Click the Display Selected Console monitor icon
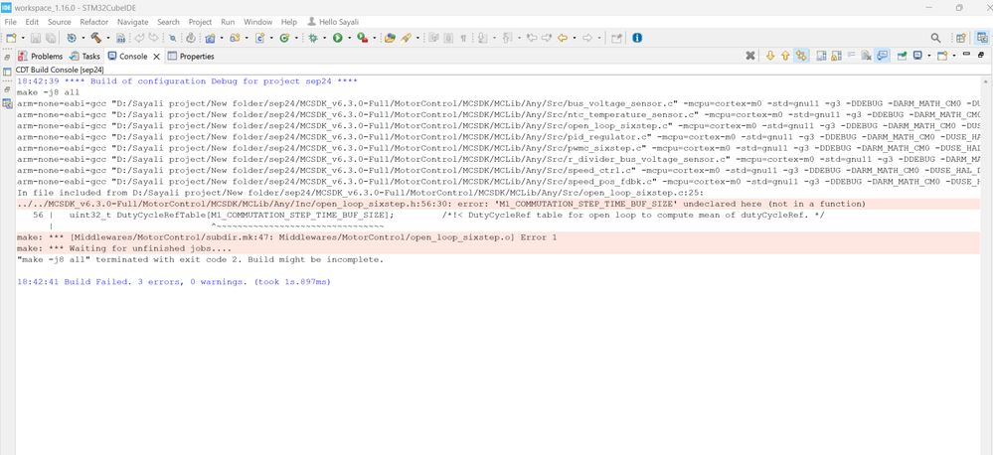Screen dimensions: 993x455 click(917, 56)
